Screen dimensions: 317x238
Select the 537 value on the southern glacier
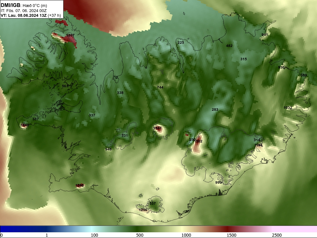[153, 204]
